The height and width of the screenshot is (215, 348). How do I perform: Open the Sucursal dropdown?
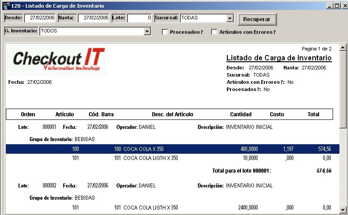pos(230,18)
